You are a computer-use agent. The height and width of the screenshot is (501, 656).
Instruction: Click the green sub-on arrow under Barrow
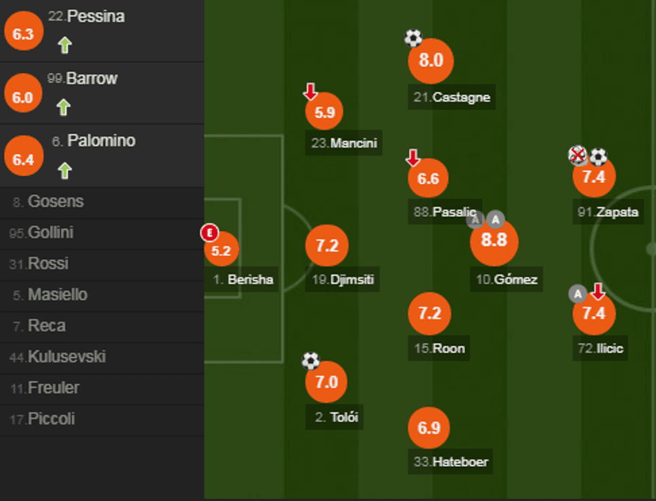tap(64, 107)
